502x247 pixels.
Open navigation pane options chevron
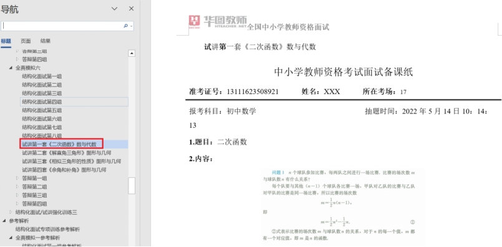(114, 9)
